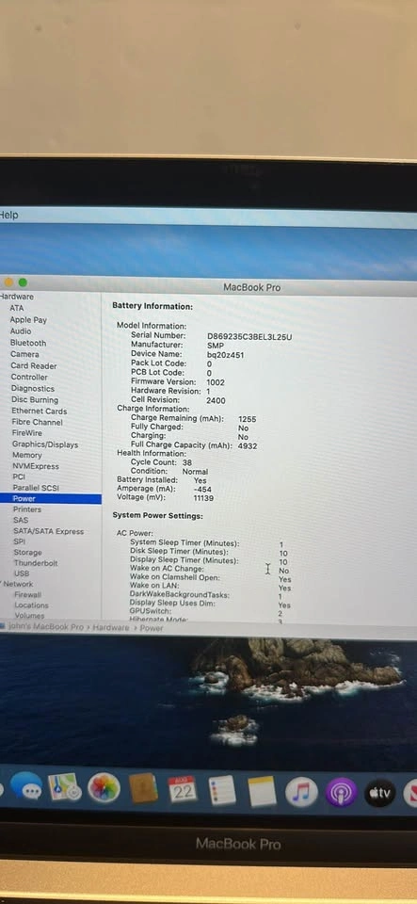Viewport: 417px width, 904px height.
Task: Click the serial number D869235C3BEL3L25U
Action: click(250, 337)
